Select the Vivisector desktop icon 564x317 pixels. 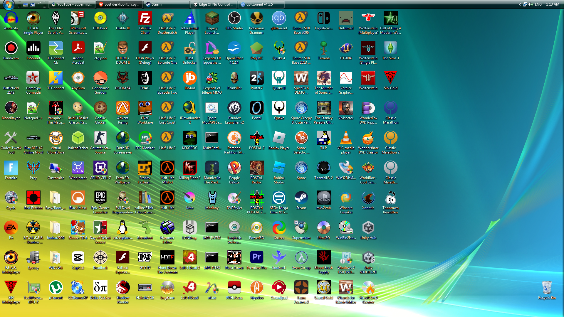(346, 111)
